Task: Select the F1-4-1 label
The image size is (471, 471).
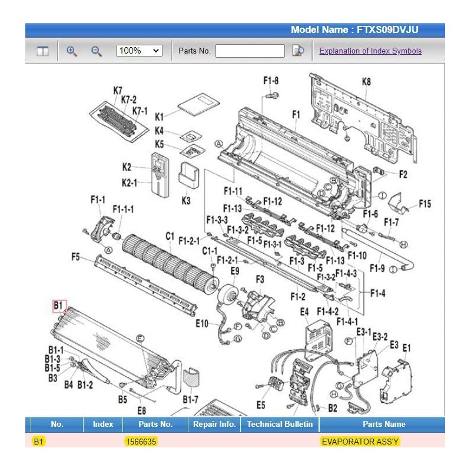Action: (347, 321)
